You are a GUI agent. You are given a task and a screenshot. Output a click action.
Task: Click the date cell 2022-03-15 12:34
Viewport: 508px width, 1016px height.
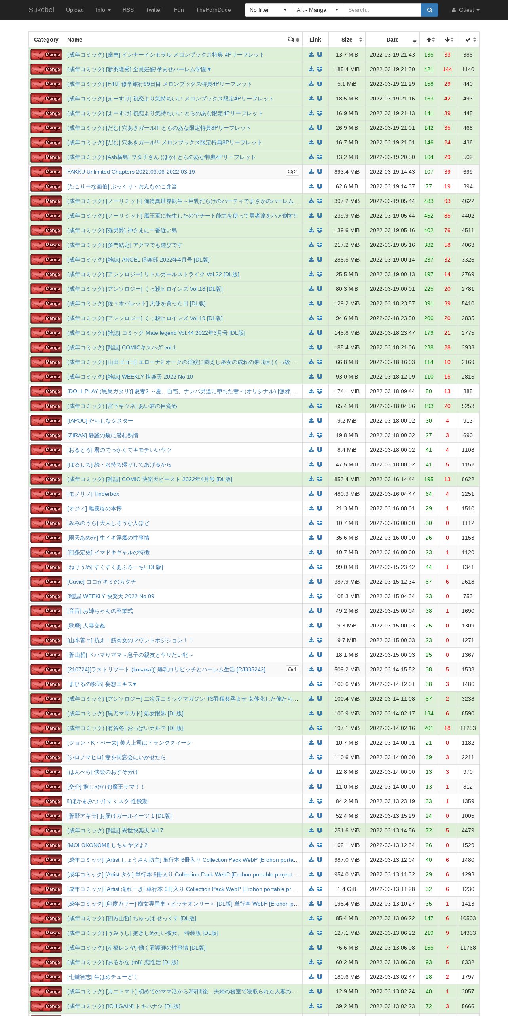click(392, 582)
